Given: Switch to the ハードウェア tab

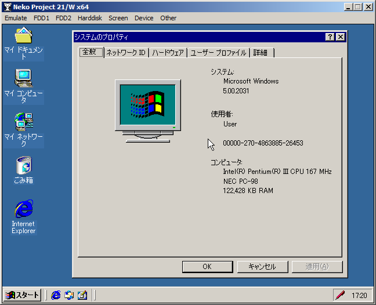Looking at the screenshot, I should (168, 53).
